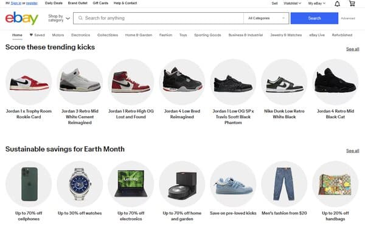Open the men's jeans deal image
Viewport: 365px width, 229px height.
tap(284, 184)
